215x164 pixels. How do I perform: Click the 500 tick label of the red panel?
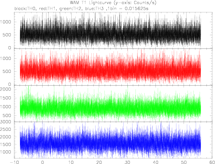point(7,71)
